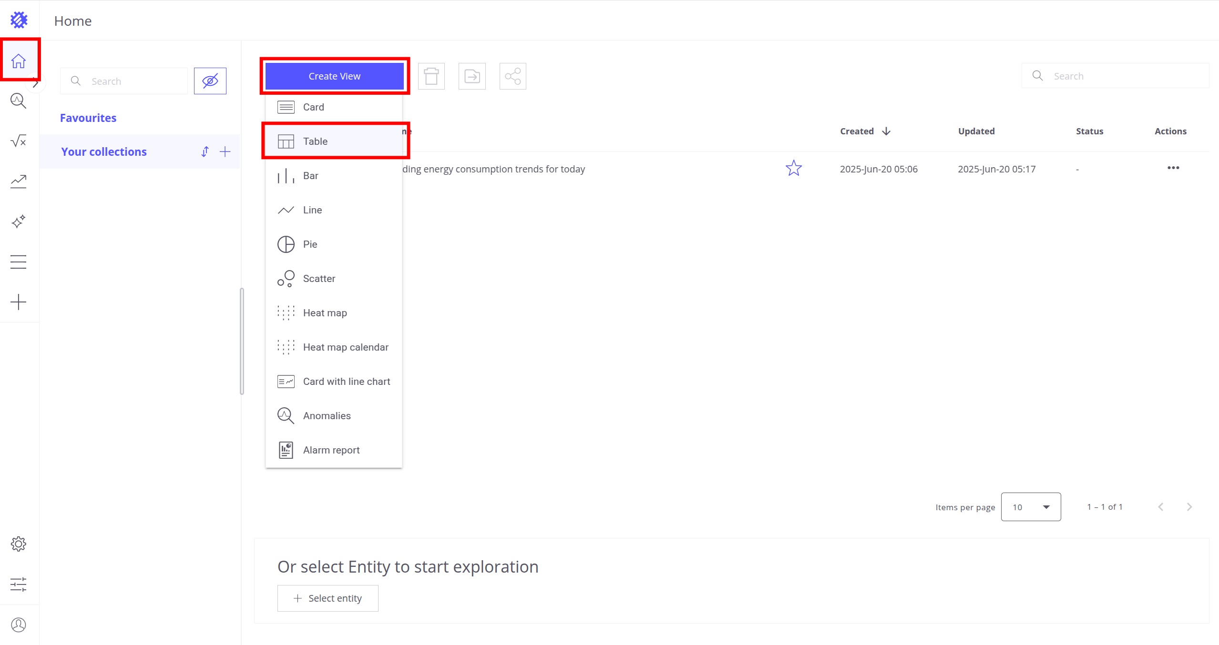Click the share icon in toolbar
Image resolution: width=1219 pixels, height=645 pixels.
[x=512, y=76]
